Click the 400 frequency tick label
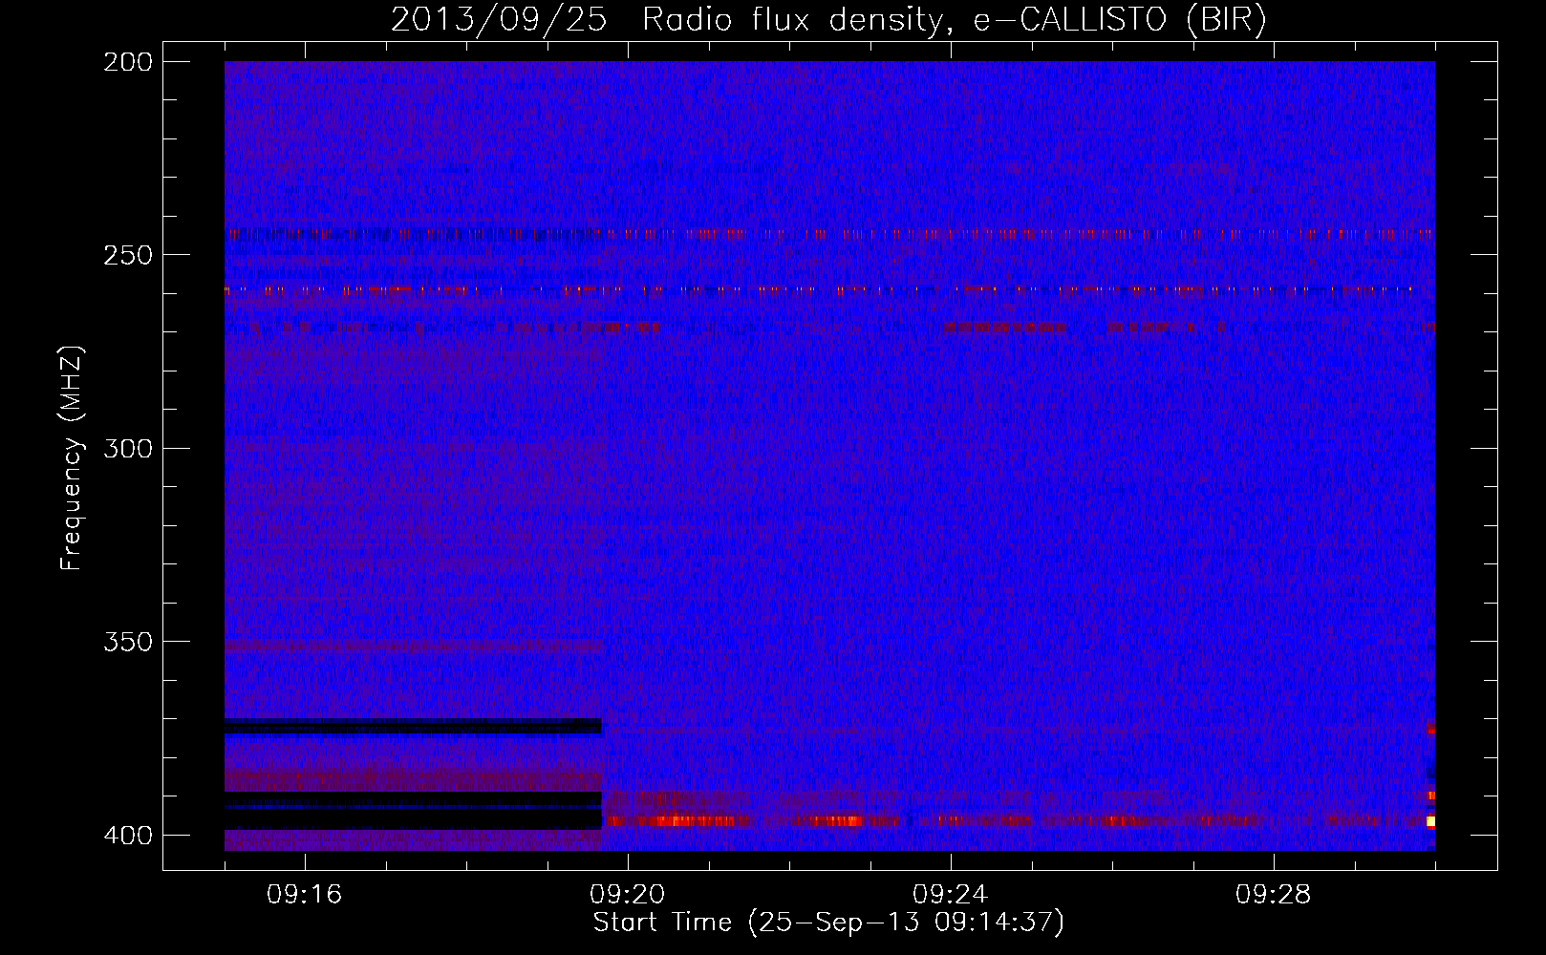Viewport: 1546px width, 955px height. (x=128, y=835)
